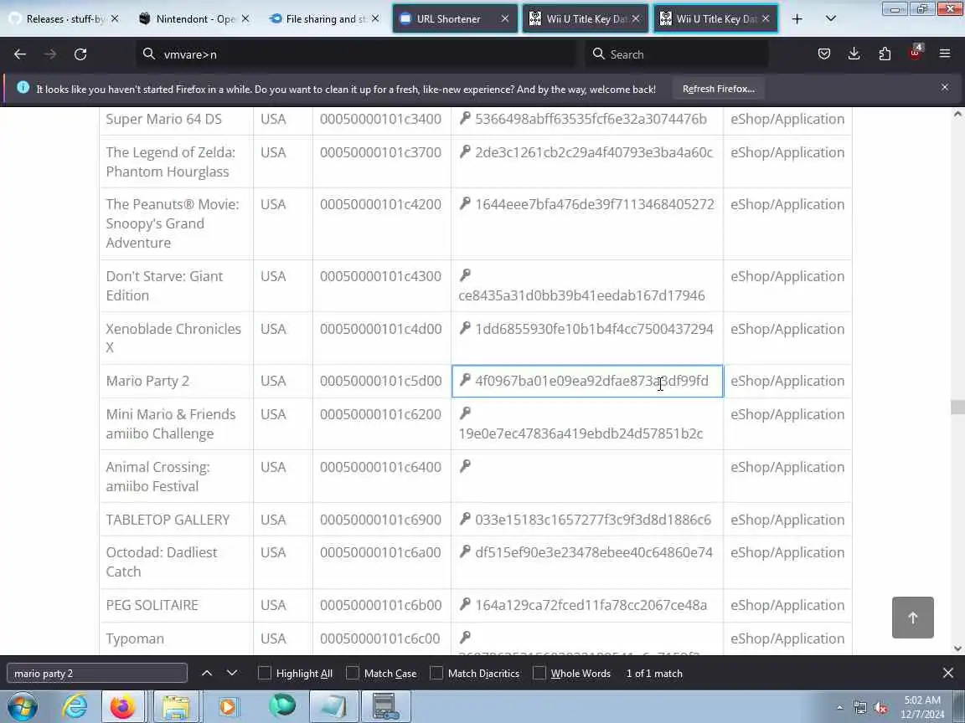Viewport: 965px width, 723px height.
Task: Launch Internet Explorer from taskbar
Action: (75, 707)
